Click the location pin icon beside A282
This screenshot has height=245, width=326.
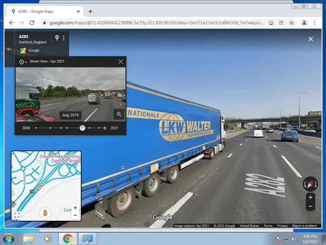(57, 38)
